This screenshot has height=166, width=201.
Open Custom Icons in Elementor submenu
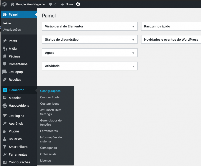pyautogui.click(x=50, y=104)
